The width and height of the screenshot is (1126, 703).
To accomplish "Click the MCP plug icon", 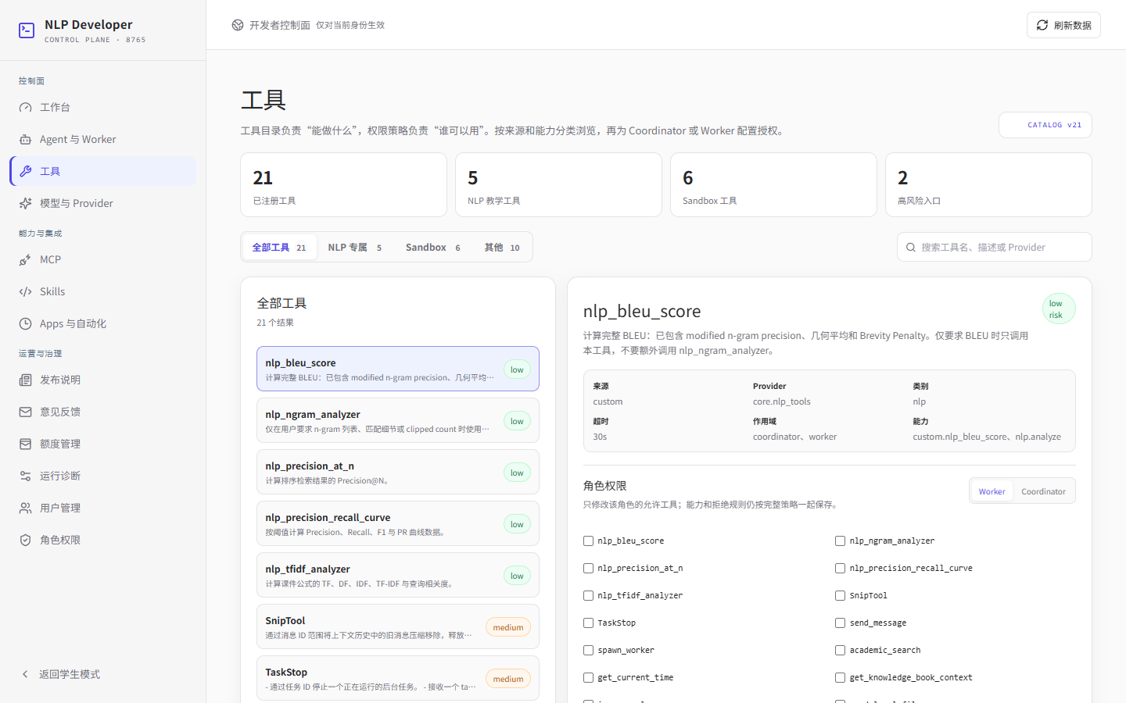I will 26,259.
